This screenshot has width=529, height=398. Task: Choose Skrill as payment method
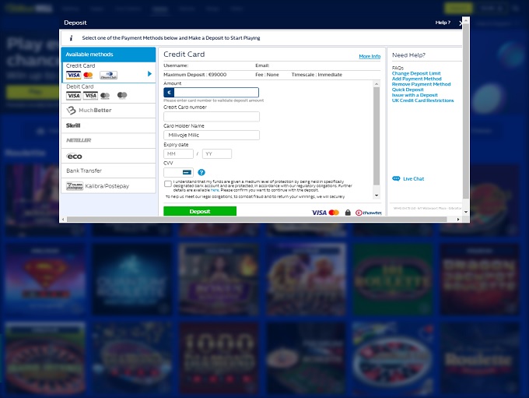coord(108,125)
